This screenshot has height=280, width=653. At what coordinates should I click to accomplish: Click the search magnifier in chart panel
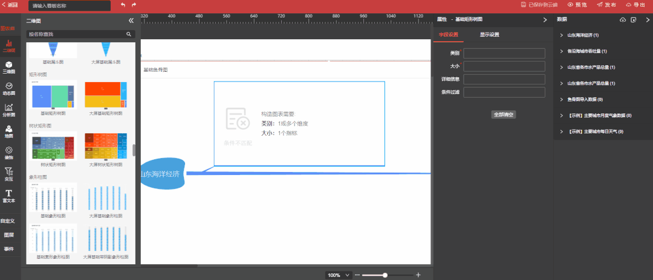128,34
